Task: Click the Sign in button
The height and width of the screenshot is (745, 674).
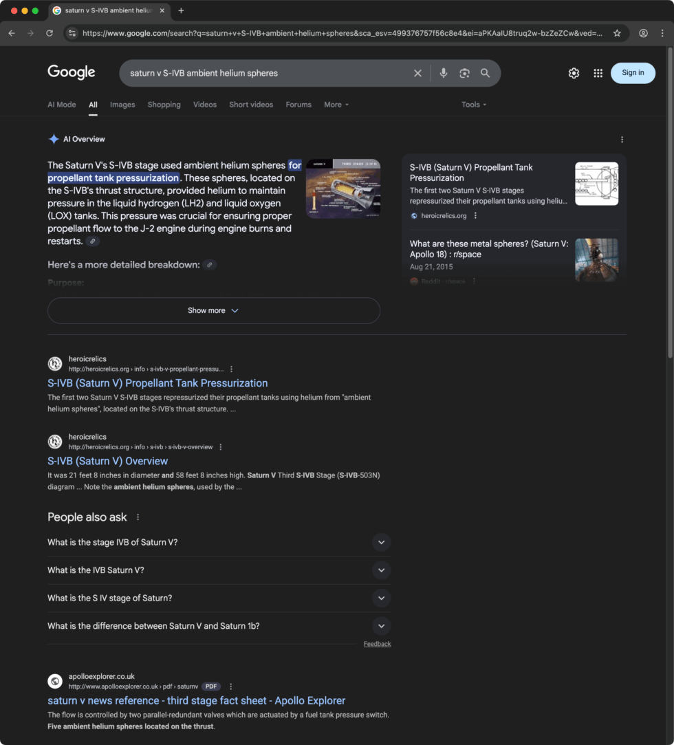Action: pos(632,73)
